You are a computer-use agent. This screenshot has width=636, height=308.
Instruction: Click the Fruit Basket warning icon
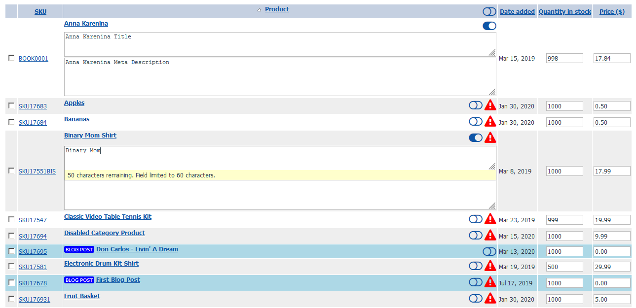[x=490, y=298]
